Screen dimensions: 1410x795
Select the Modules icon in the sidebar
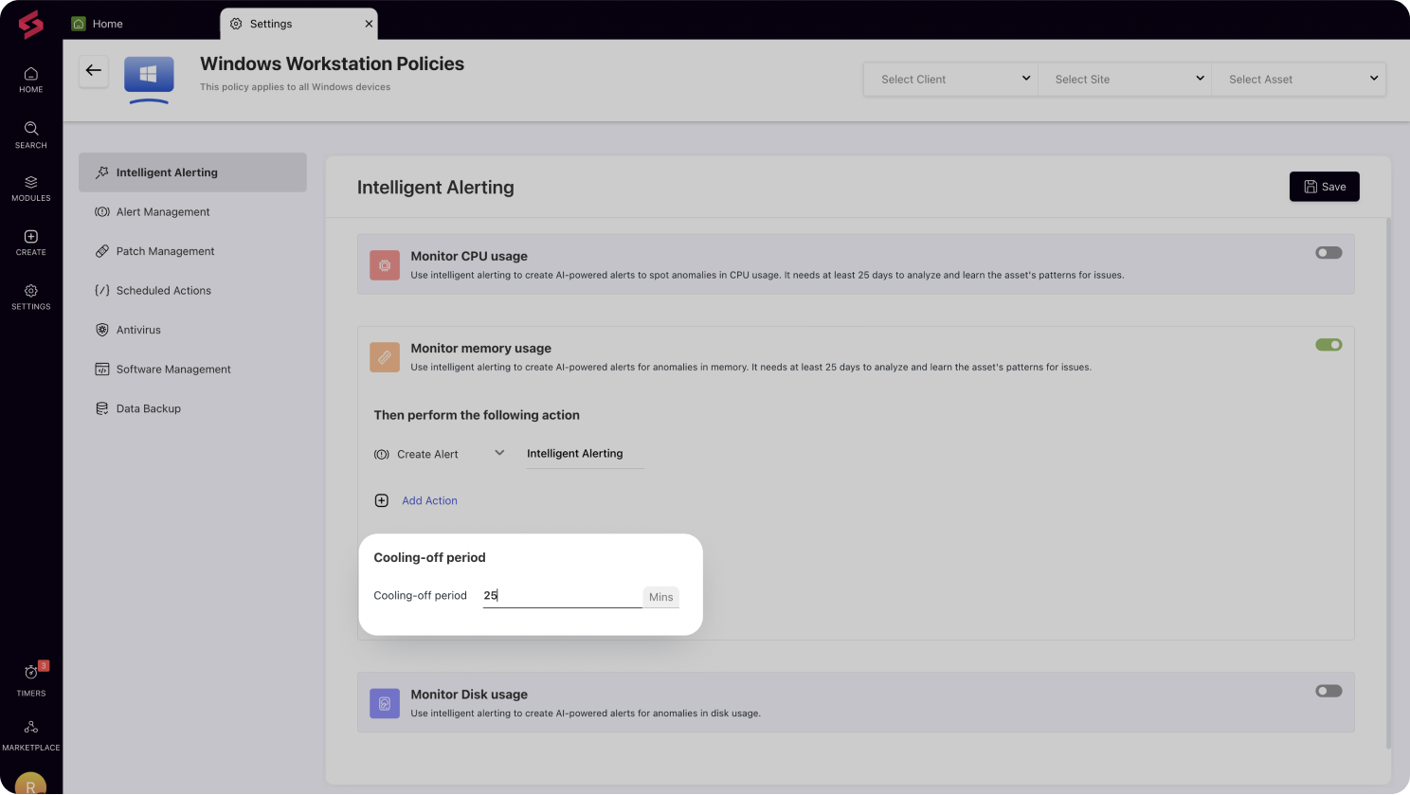coord(30,188)
